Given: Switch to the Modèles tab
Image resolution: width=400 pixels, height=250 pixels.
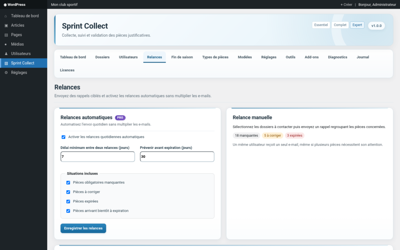Looking at the screenshot, I should tap(245, 57).
